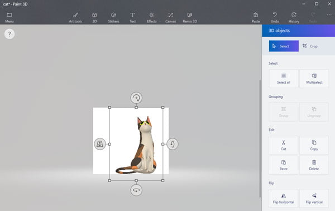This screenshot has height=211, width=335.
Task: Click the side panel vertical scrollbar
Action: (260, 139)
